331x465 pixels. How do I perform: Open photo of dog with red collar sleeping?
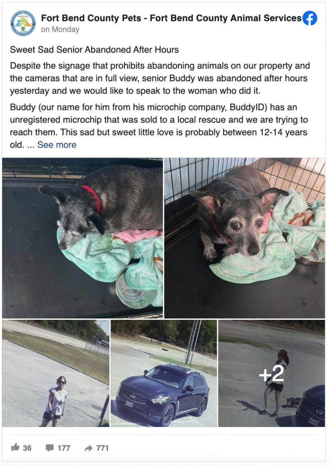[x=83, y=238]
